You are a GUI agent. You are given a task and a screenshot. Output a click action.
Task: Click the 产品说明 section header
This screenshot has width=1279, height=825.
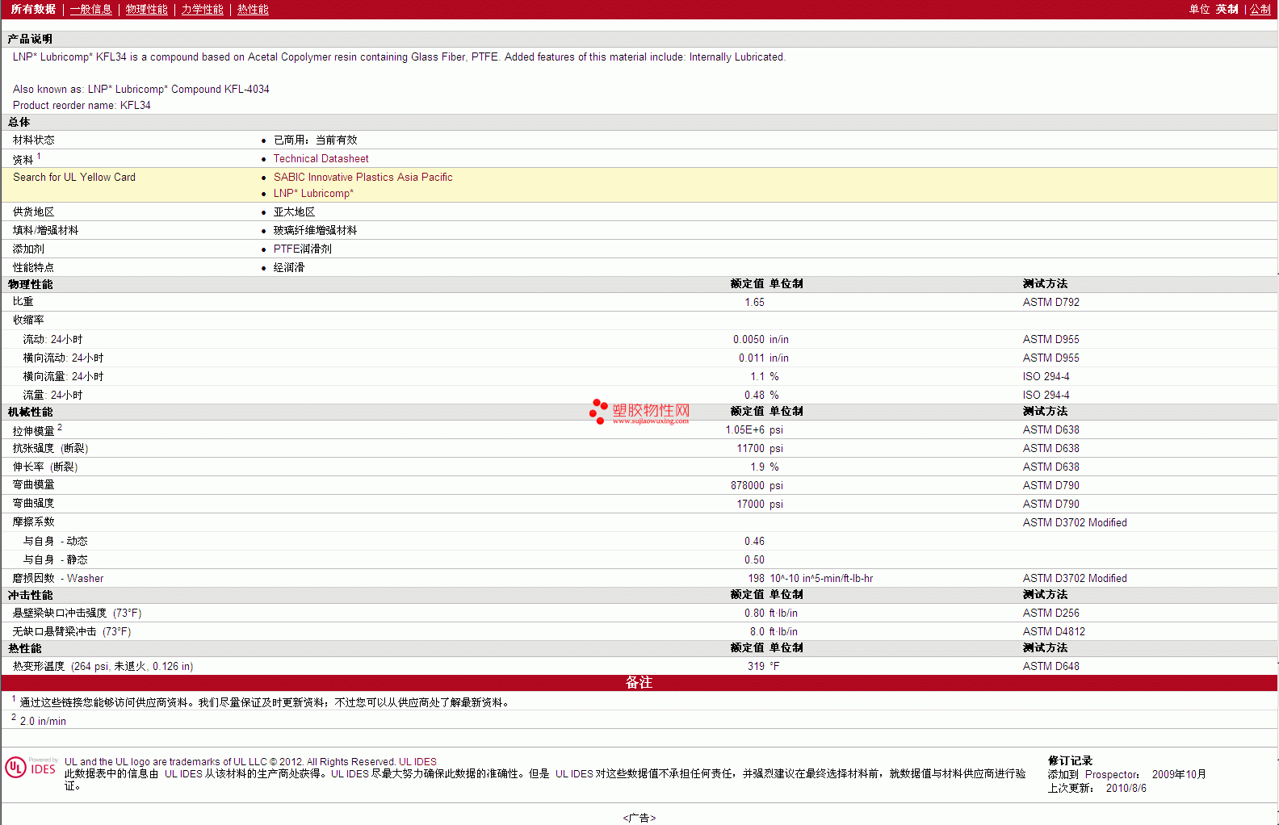tap(30, 40)
